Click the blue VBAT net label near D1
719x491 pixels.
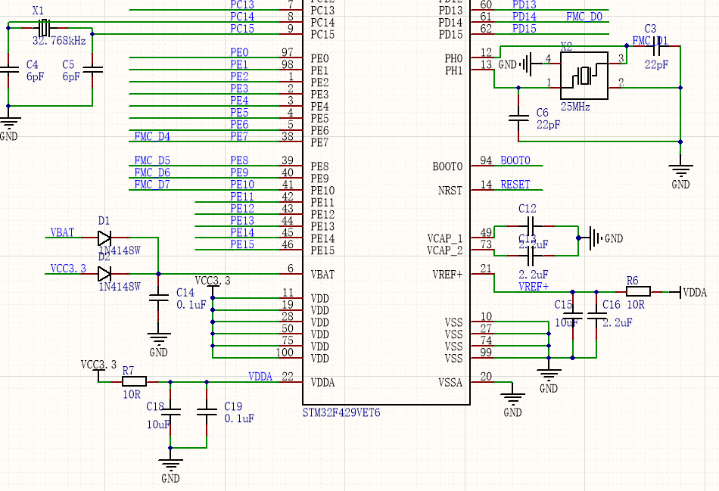point(62,232)
